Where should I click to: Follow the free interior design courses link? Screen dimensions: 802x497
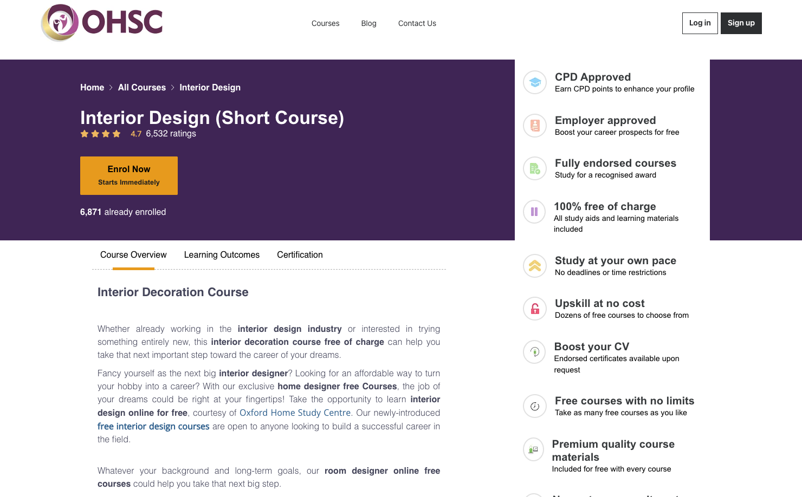153,426
